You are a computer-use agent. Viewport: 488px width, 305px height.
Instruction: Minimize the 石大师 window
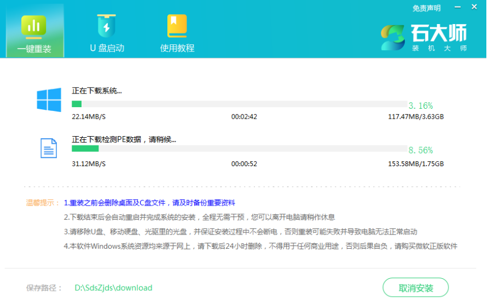pos(456,8)
